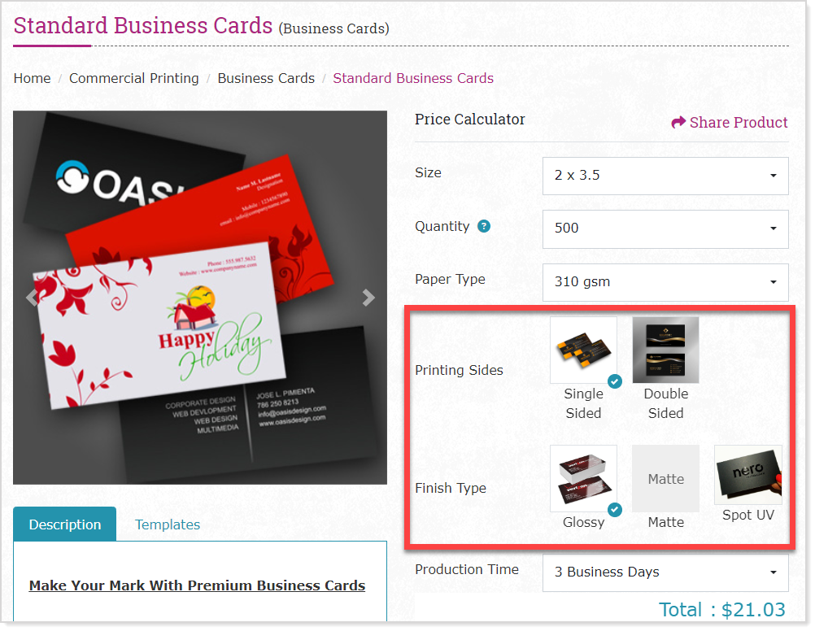Image resolution: width=815 pixels, height=631 pixels.
Task: Select the Single Sided printing image
Action: 583,350
